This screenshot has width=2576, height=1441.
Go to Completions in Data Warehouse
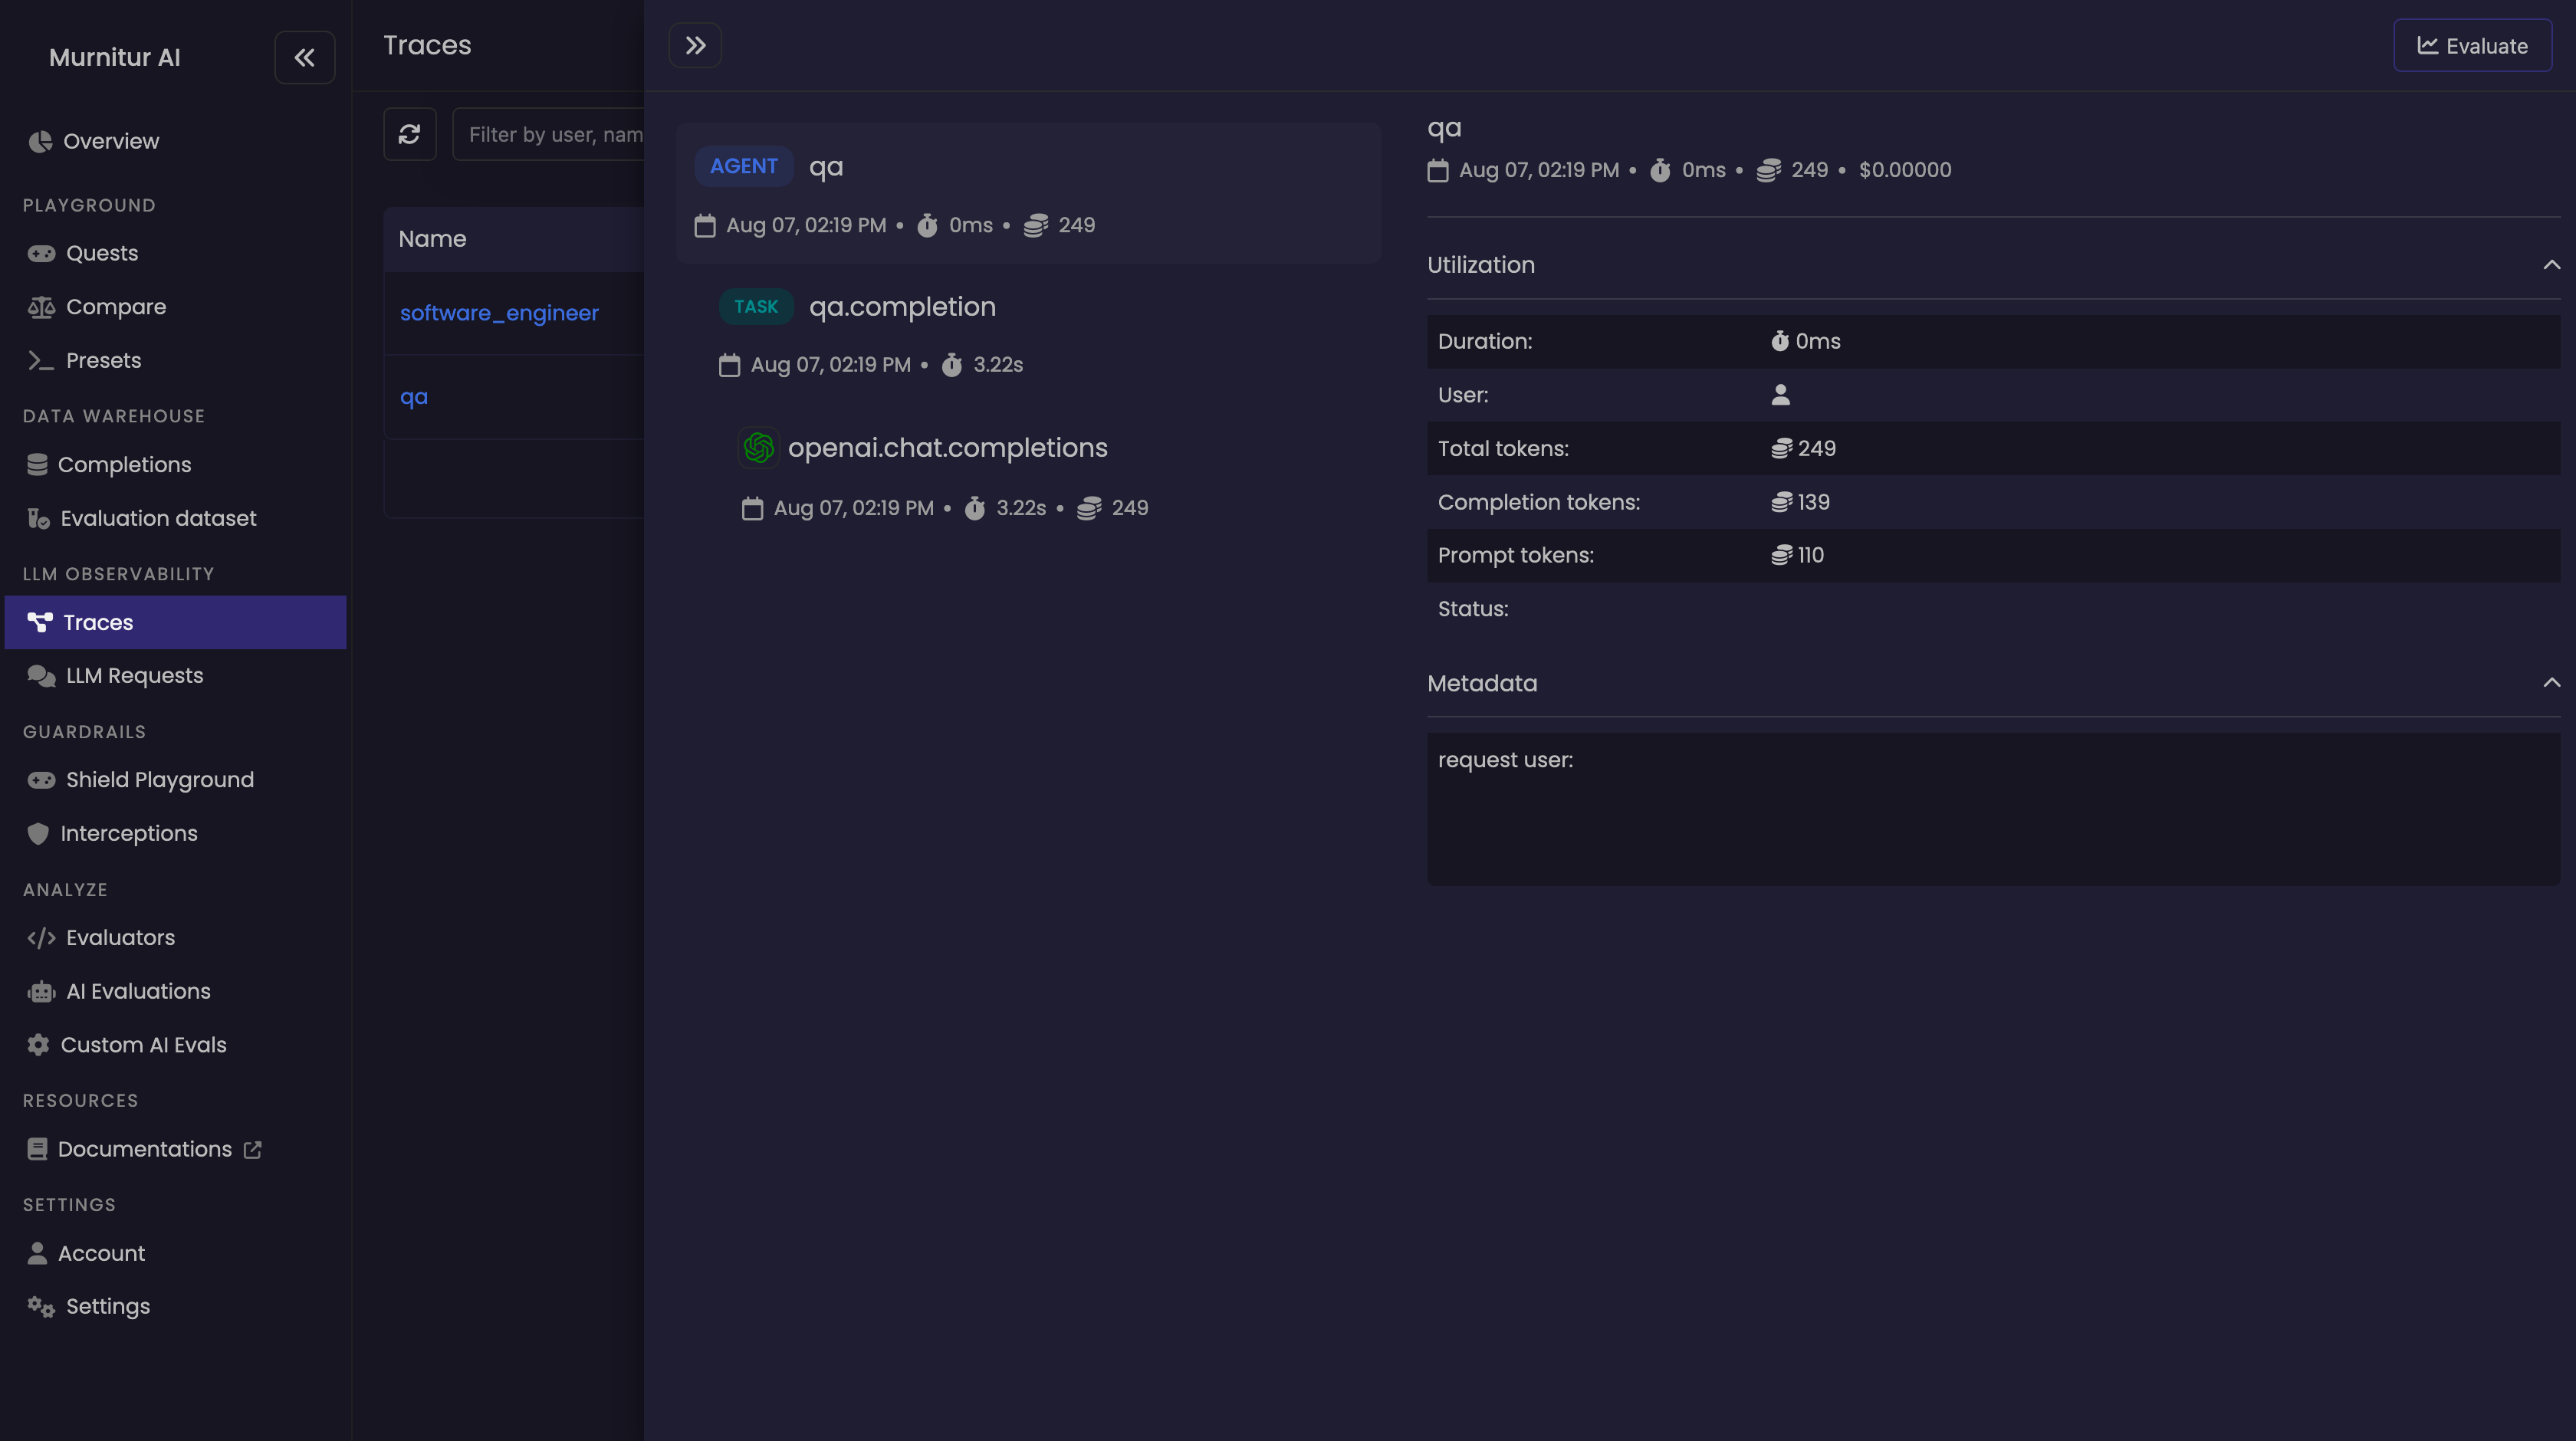tap(124, 465)
